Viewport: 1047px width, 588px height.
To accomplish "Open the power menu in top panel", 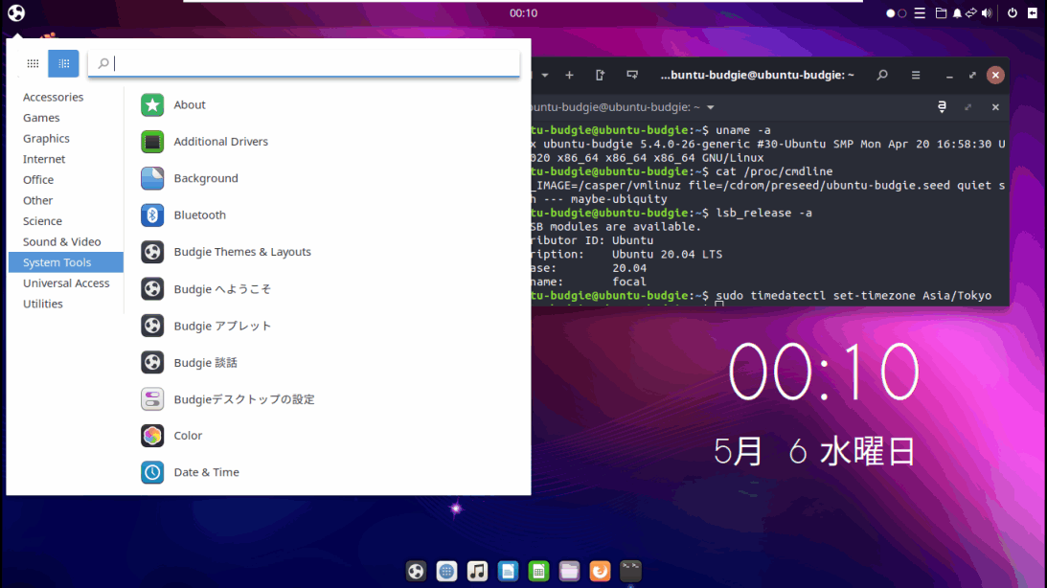I will (1013, 12).
